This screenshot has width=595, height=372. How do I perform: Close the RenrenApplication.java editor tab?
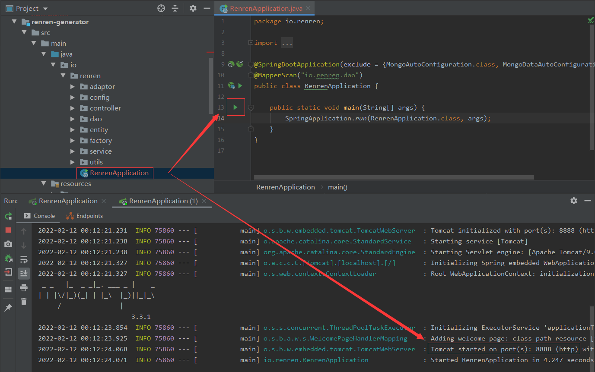[308, 8]
